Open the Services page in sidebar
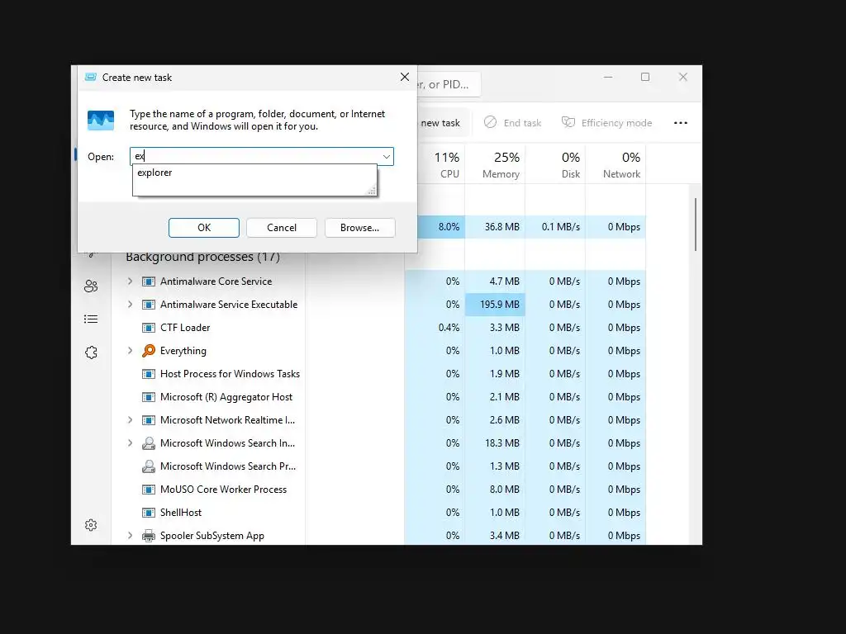The height and width of the screenshot is (634, 846). 91,352
